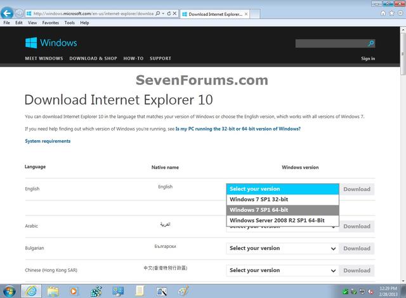Click the browser Forward arrow button

(x=18, y=13)
